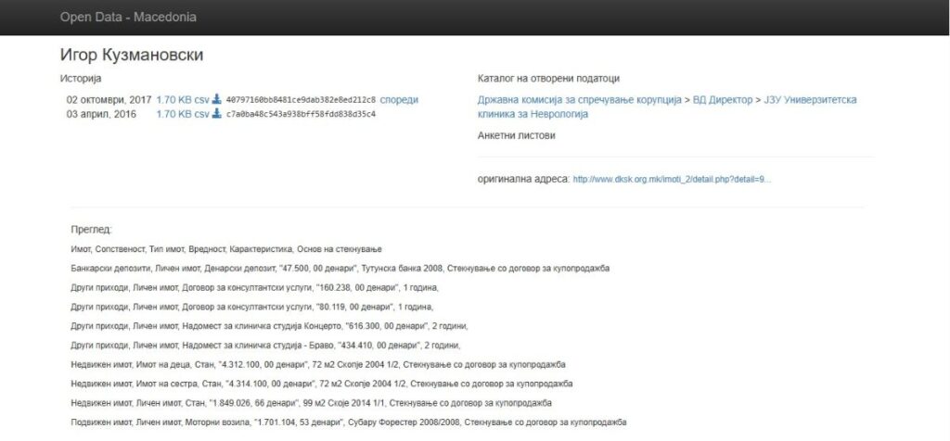Download the 1.70 KB csv from 2016
Image resolution: width=950 pixels, height=441 pixels.
182,114
